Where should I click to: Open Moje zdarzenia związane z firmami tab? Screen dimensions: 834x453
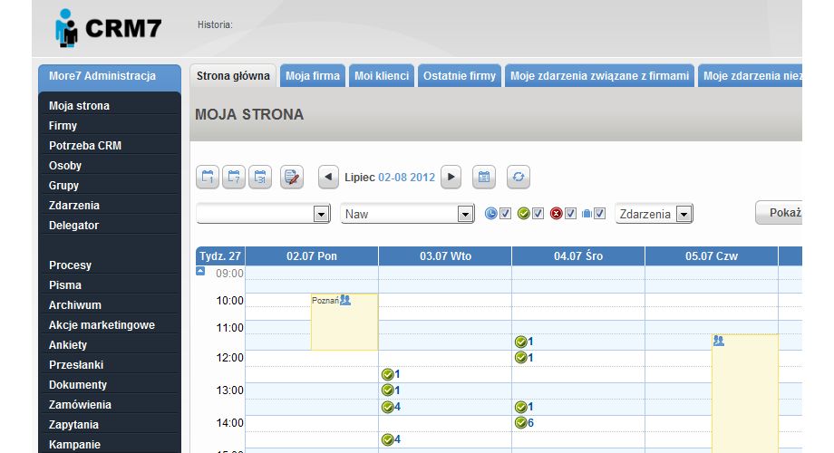(x=599, y=76)
